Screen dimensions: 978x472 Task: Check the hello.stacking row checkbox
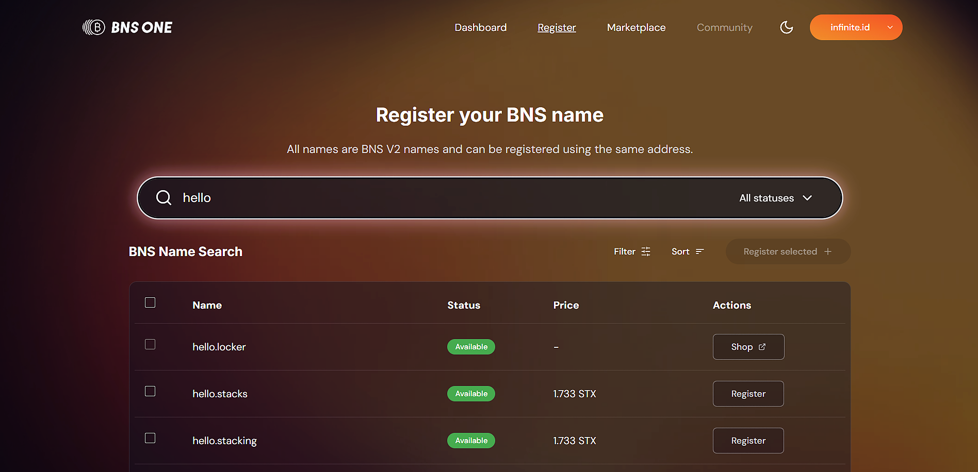[150, 438]
